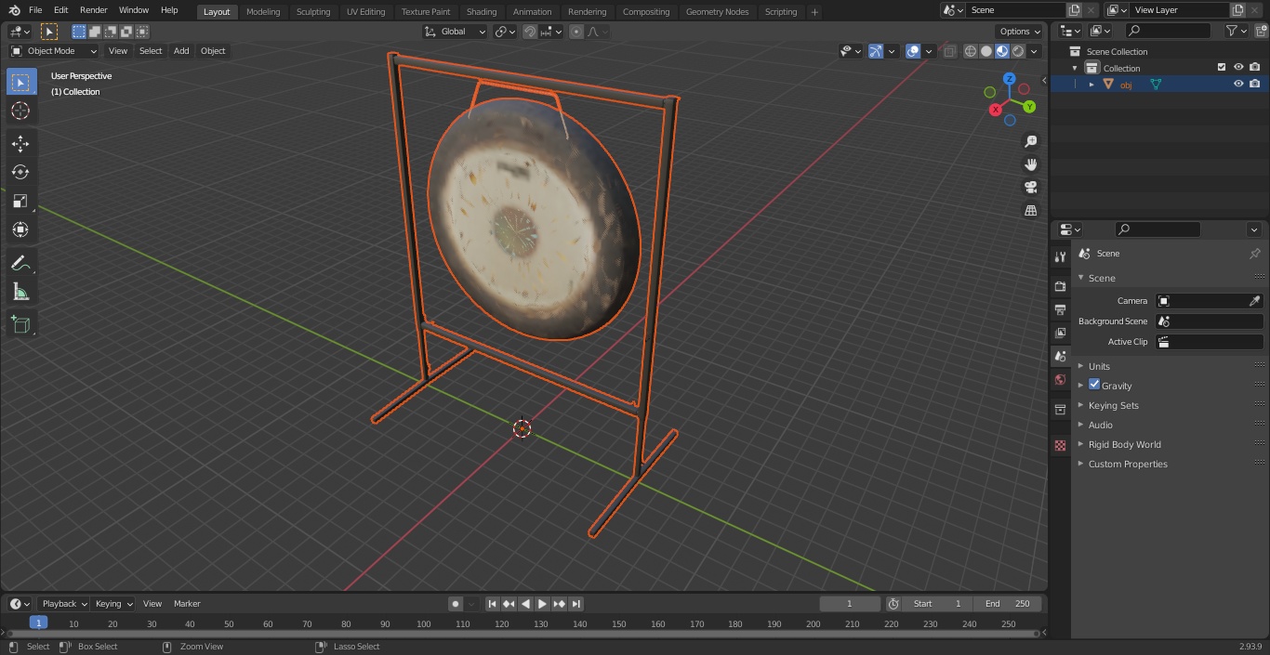The width and height of the screenshot is (1270, 655).
Task: Click the pan view hand icon
Action: (x=1030, y=164)
